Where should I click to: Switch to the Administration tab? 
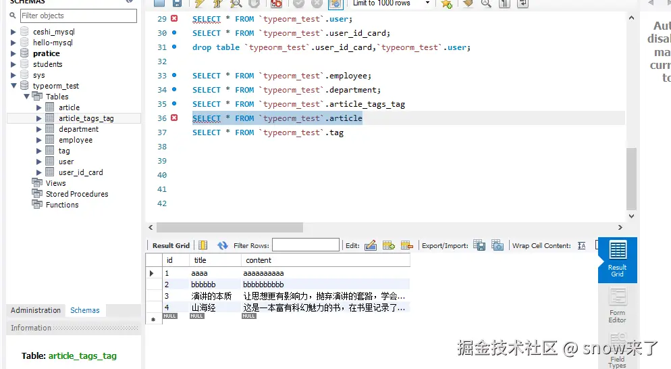[x=36, y=310]
